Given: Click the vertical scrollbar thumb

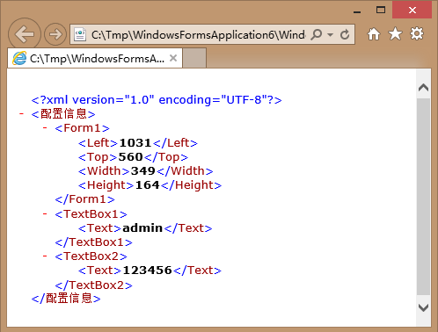Looking at the screenshot, I should [x=423, y=197].
